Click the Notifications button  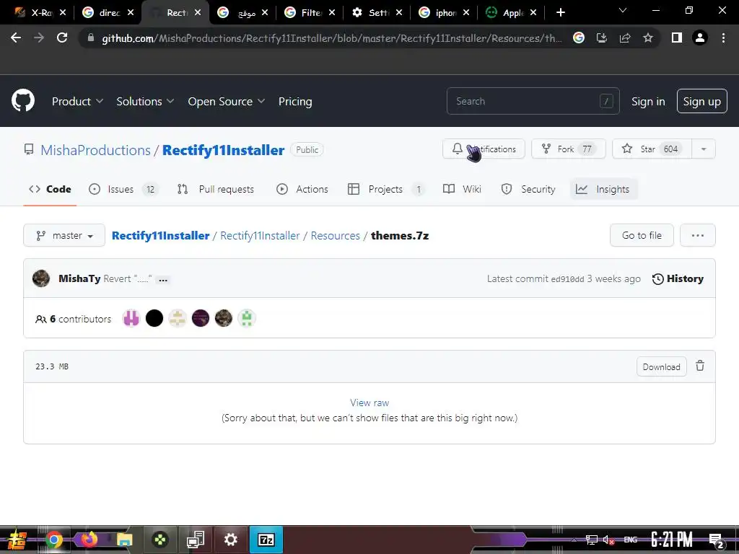click(x=484, y=149)
